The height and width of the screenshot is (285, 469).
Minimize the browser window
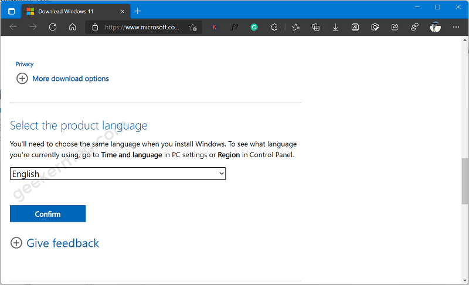(417, 7)
